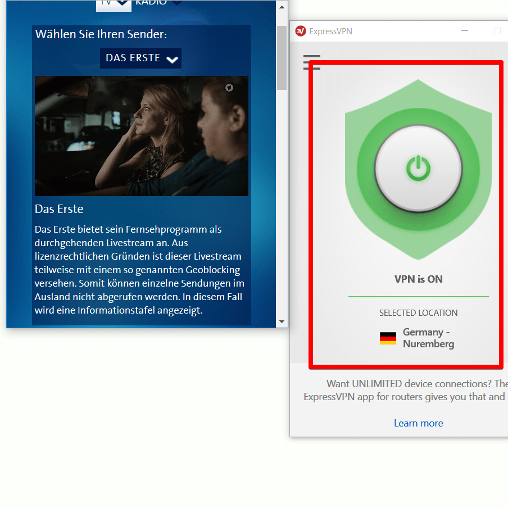This screenshot has height=508, width=508.
Task: Click the German flag icon
Action: pyautogui.click(x=388, y=338)
